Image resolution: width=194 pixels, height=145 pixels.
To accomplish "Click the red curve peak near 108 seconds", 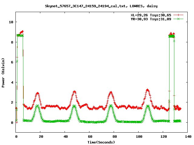I will tap(147, 90).
